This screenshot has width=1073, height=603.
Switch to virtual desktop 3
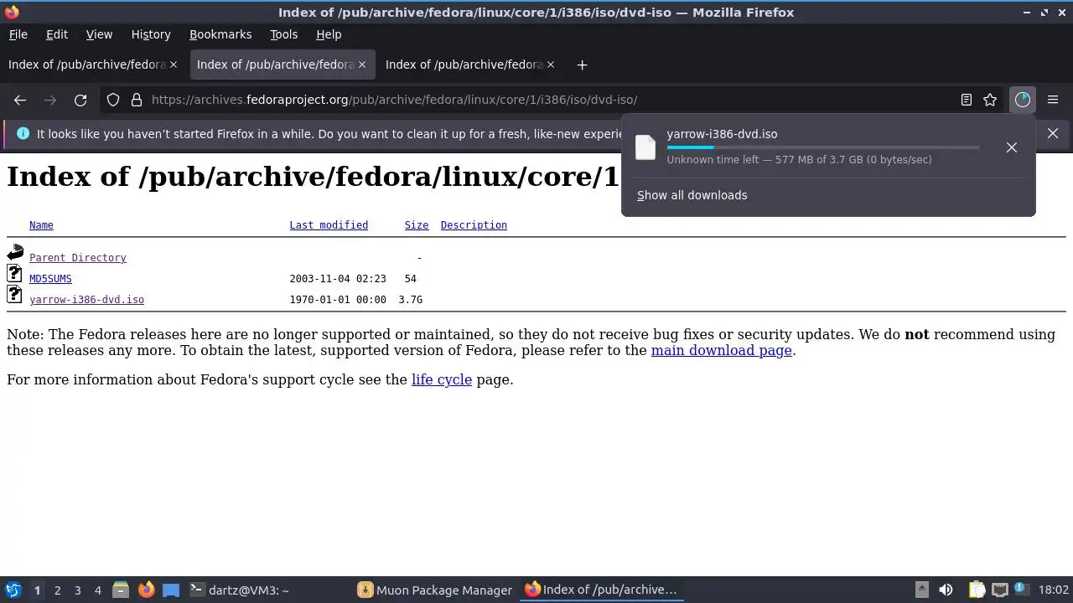point(77,590)
